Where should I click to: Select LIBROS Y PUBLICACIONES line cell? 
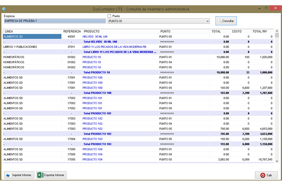click(x=32, y=47)
